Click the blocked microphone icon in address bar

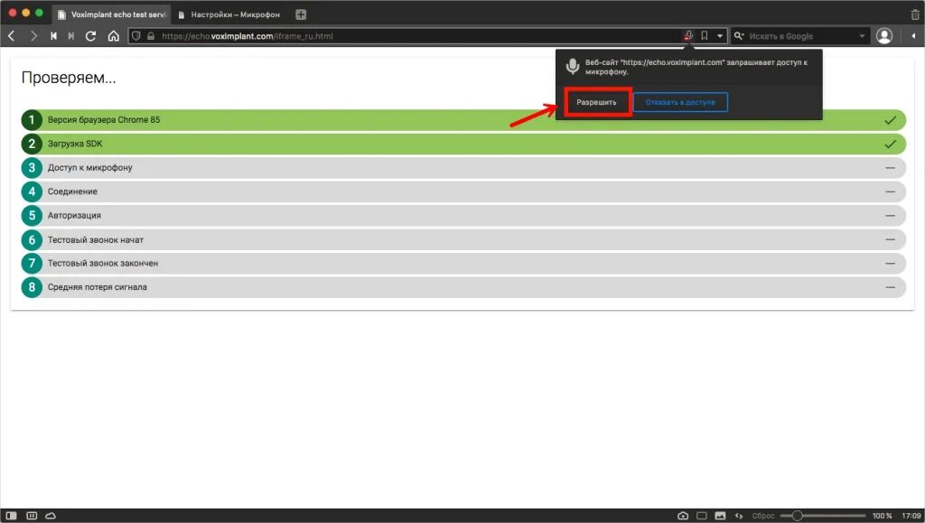pos(687,36)
